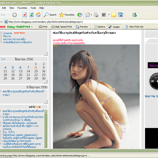Viewport: 158px width, 158px height.
Task: Click the clock widget on right sidebar
Action: tap(154, 81)
